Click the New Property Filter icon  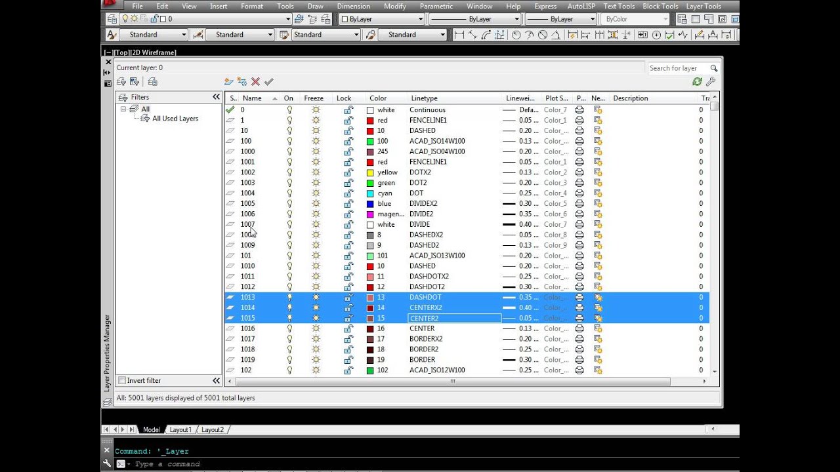pos(121,82)
